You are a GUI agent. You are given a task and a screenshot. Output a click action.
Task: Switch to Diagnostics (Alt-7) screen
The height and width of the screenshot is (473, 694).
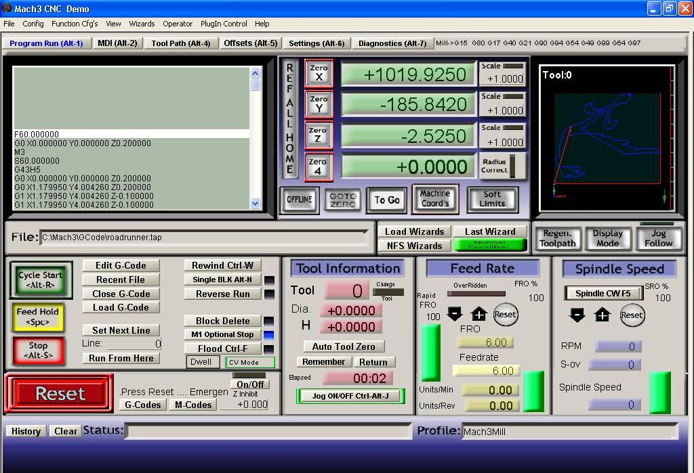(x=392, y=43)
